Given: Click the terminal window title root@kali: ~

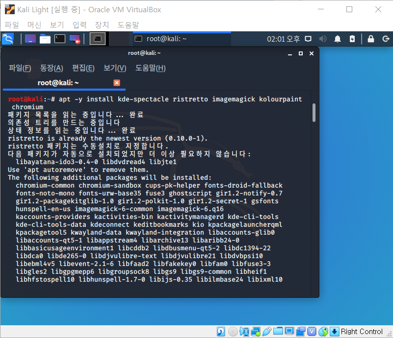Looking at the screenshot, I should [144, 53].
